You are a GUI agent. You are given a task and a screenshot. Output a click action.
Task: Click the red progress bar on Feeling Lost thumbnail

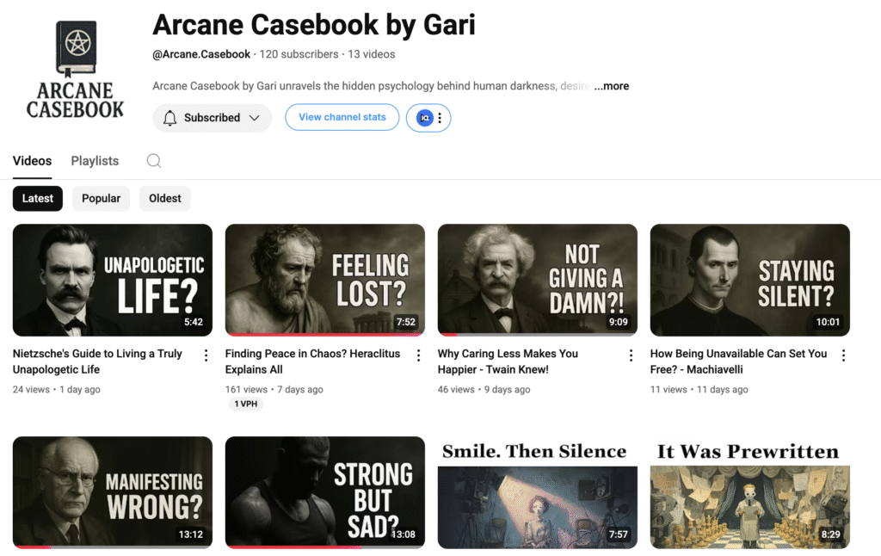coord(324,335)
